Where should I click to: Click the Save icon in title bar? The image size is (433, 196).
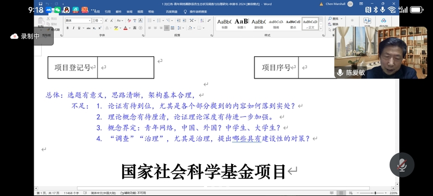41,4
